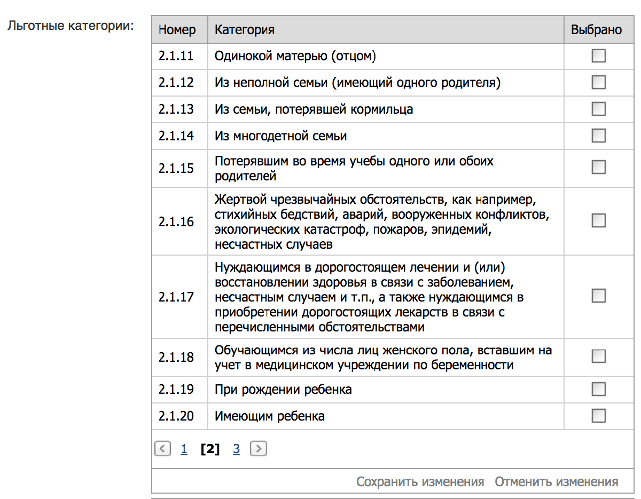Check the box for 2.1.12 incomplete family
Image resolution: width=641 pixels, height=499 pixels.
click(x=599, y=82)
